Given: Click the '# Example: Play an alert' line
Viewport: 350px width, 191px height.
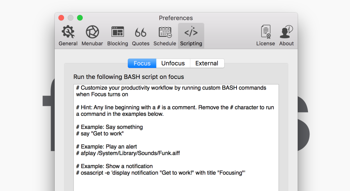Looking at the screenshot, I should click(107, 147).
